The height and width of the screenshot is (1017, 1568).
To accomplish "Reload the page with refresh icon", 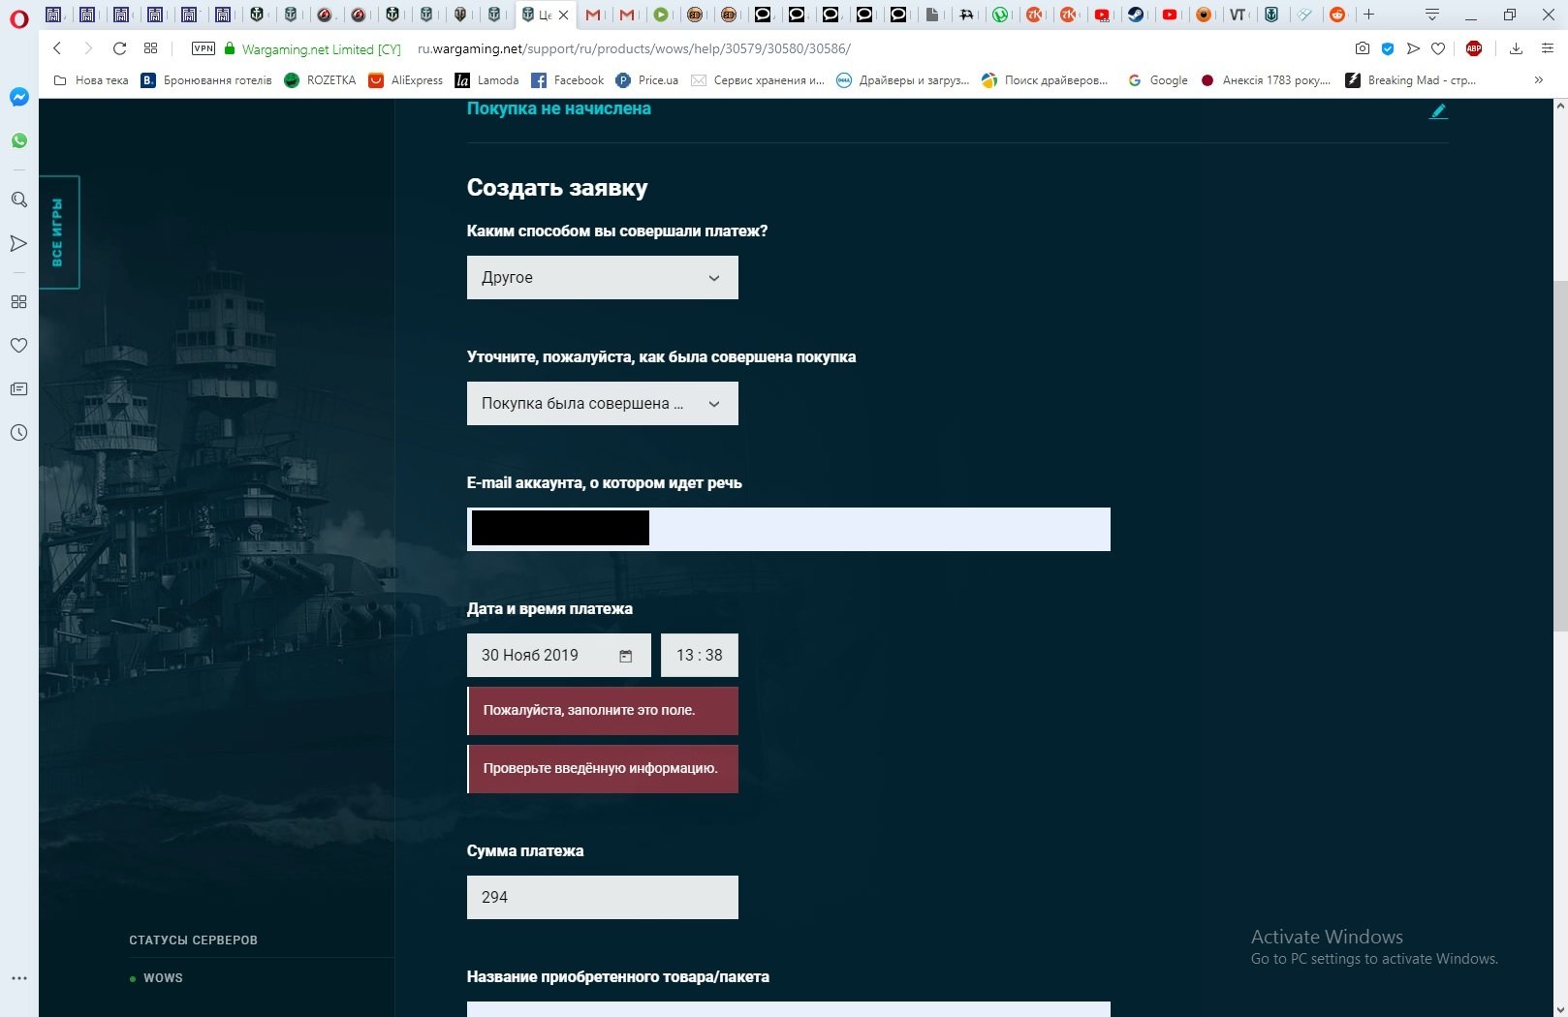I will click(x=119, y=48).
